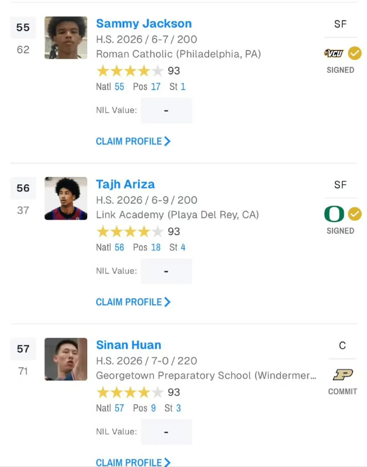The image size is (367, 467).
Task: Open Sinan Huan's profile photo
Action: coord(66,359)
